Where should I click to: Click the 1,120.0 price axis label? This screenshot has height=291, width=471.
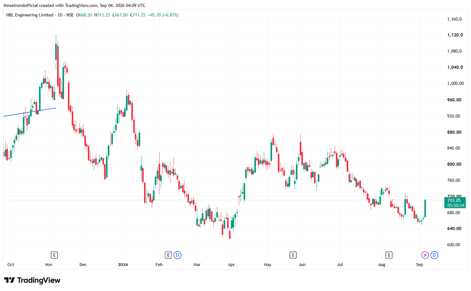click(x=455, y=35)
